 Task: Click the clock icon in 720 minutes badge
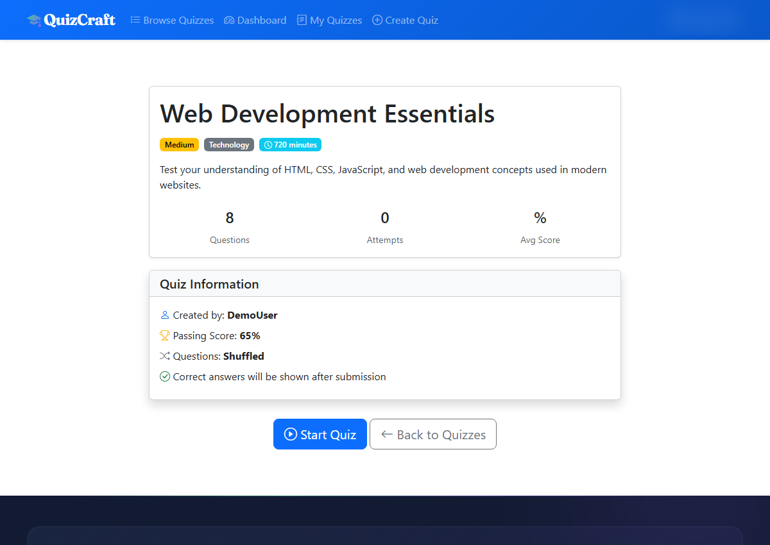click(x=268, y=145)
